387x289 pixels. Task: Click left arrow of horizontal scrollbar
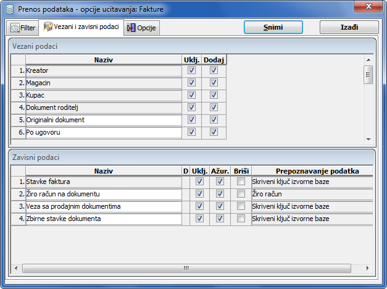point(15,269)
